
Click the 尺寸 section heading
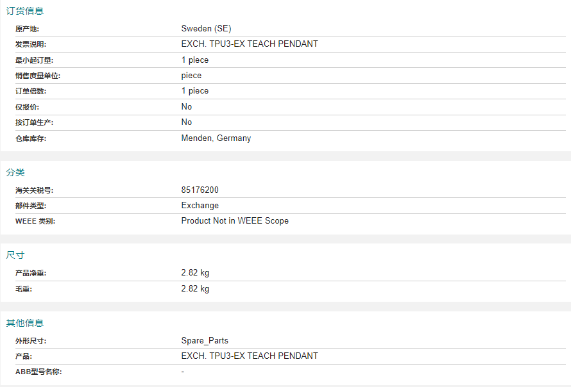(15, 255)
